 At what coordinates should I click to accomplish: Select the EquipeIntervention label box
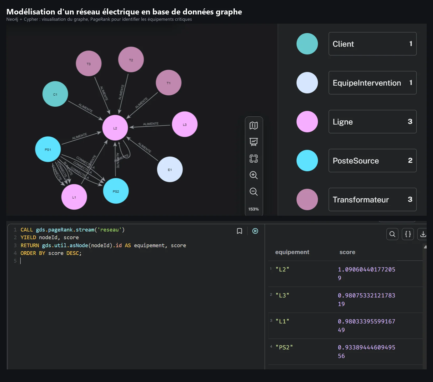point(372,83)
